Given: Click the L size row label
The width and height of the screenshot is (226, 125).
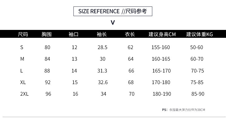Looking at the screenshot, I should [21, 71].
